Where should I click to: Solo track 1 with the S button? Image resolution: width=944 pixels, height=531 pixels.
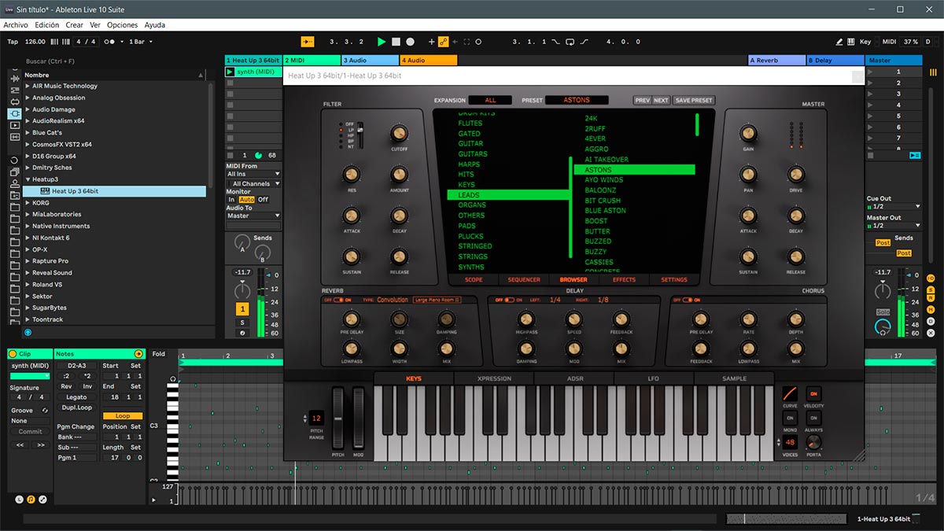click(242, 322)
